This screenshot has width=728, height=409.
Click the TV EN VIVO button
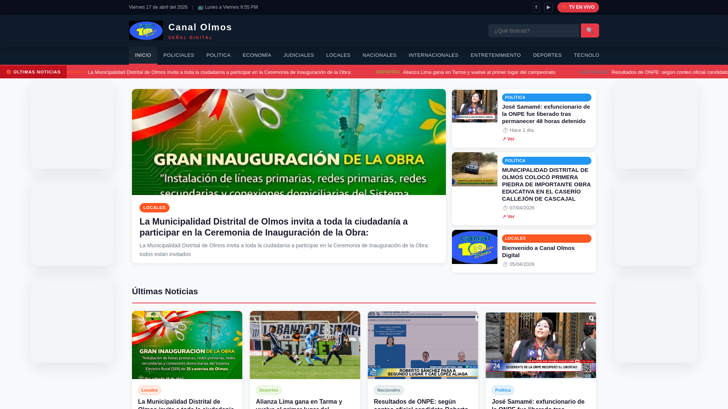click(x=578, y=7)
